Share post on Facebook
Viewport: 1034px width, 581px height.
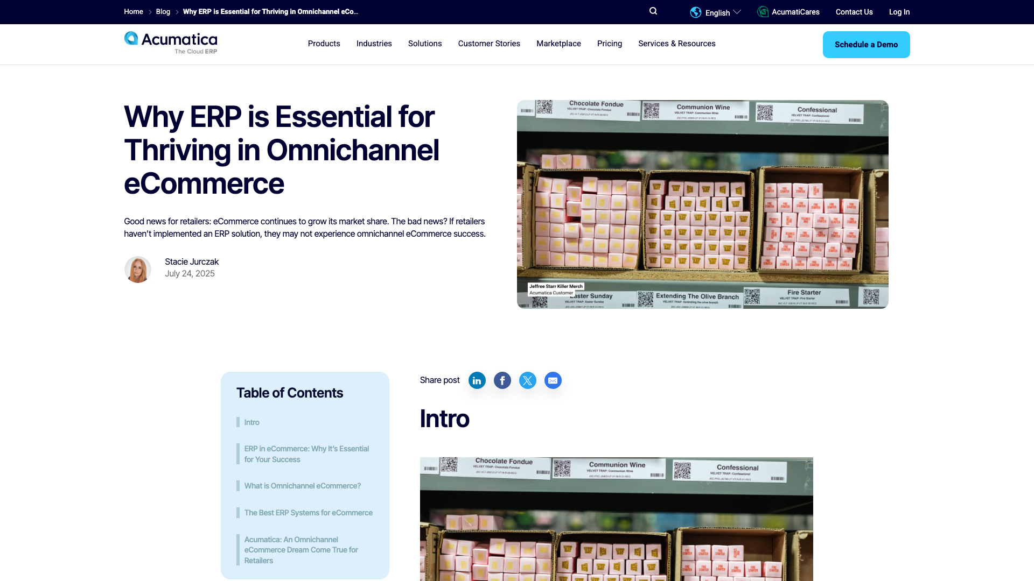[x=502, y=380]
